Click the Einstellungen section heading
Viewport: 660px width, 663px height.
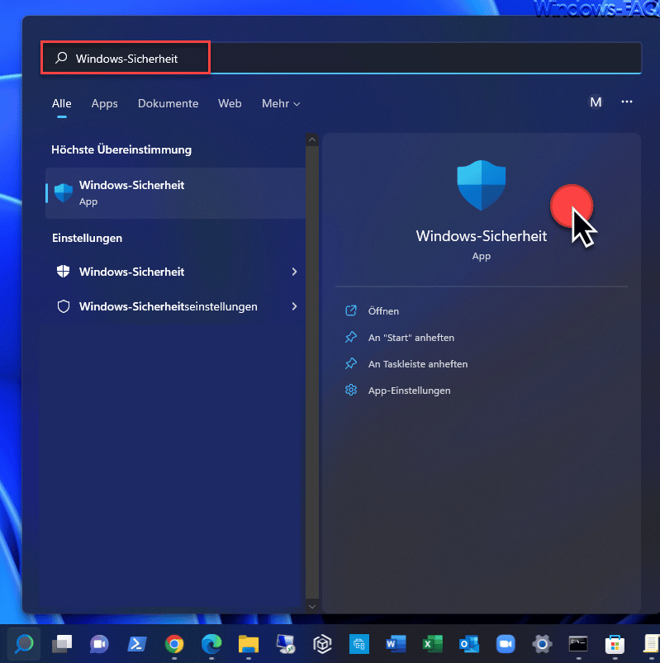coord(88,238)
